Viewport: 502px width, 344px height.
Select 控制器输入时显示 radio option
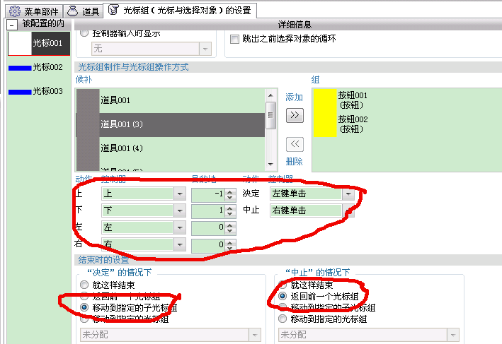[x=84, y=33]
